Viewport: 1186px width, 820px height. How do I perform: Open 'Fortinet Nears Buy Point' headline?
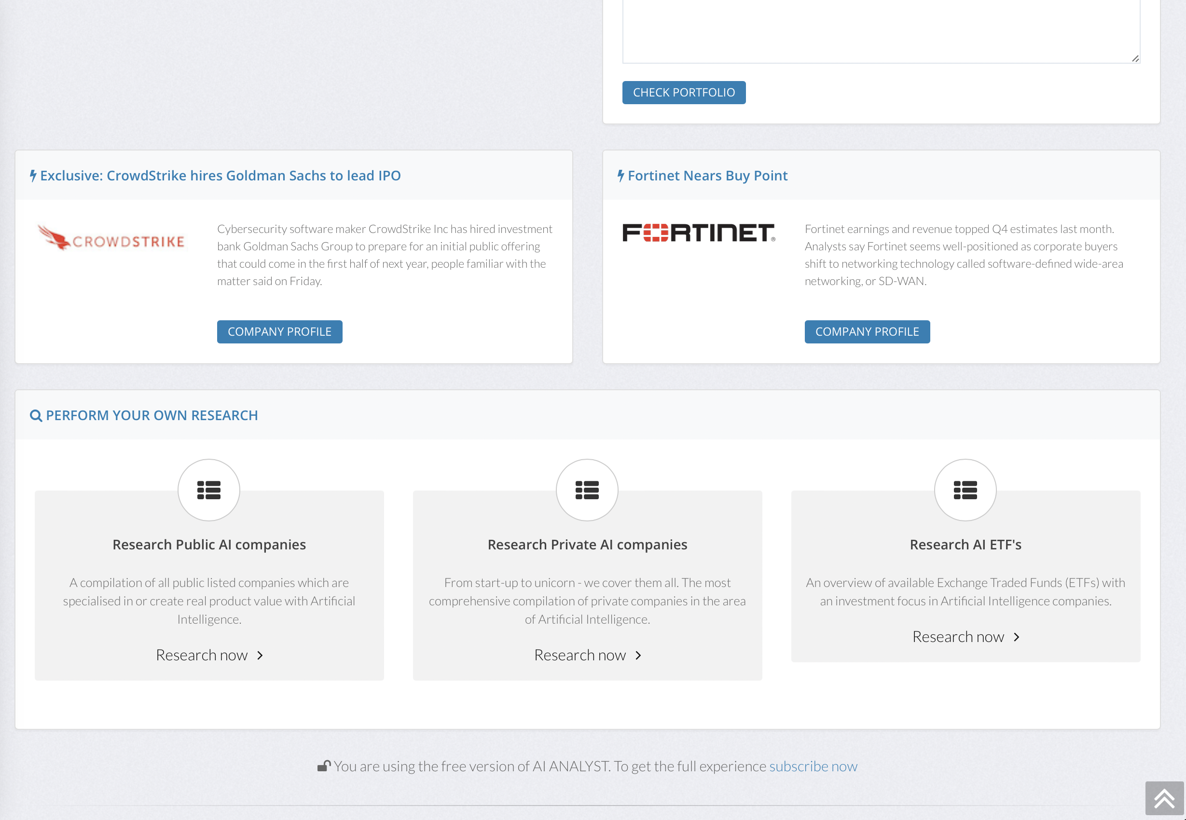pyautogui.click(x=707, y=176)
